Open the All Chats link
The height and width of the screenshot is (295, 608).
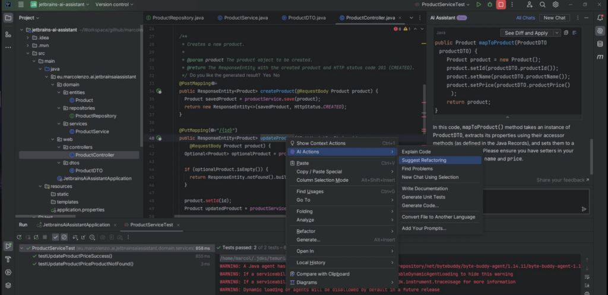[x=525, y=18]
